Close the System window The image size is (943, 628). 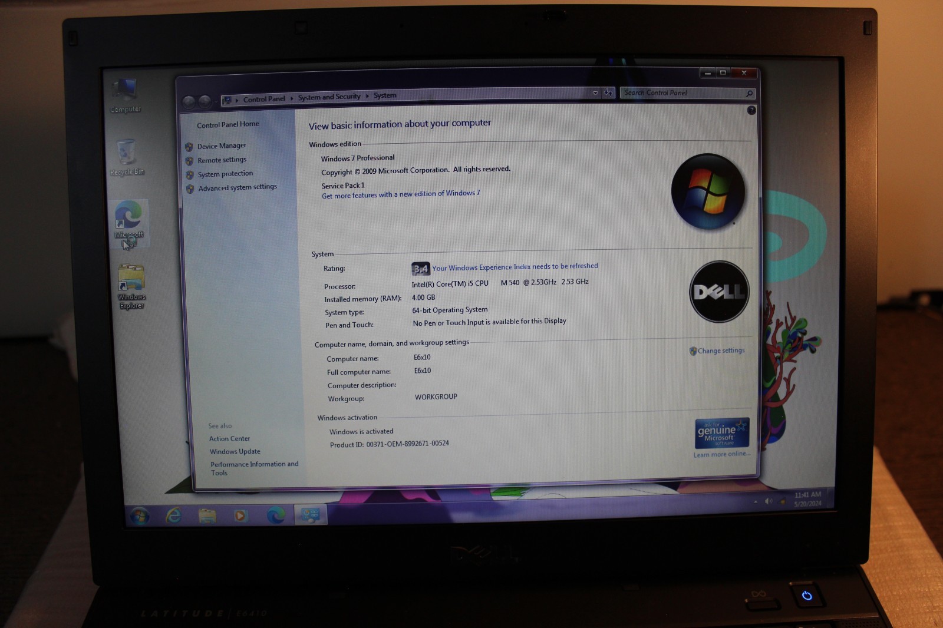(744, 72)
